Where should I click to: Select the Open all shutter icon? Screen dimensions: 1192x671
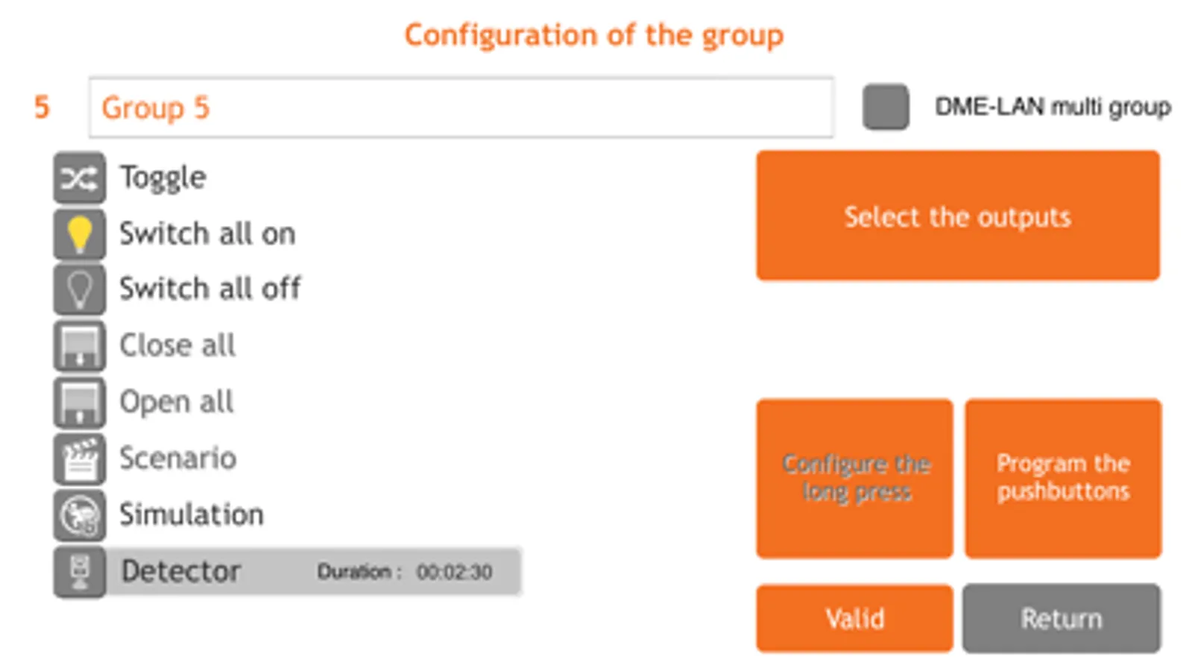79,403
